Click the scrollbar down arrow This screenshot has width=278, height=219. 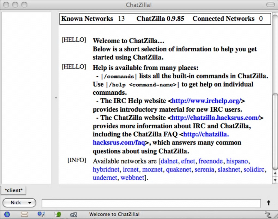[x=275, y=180]
